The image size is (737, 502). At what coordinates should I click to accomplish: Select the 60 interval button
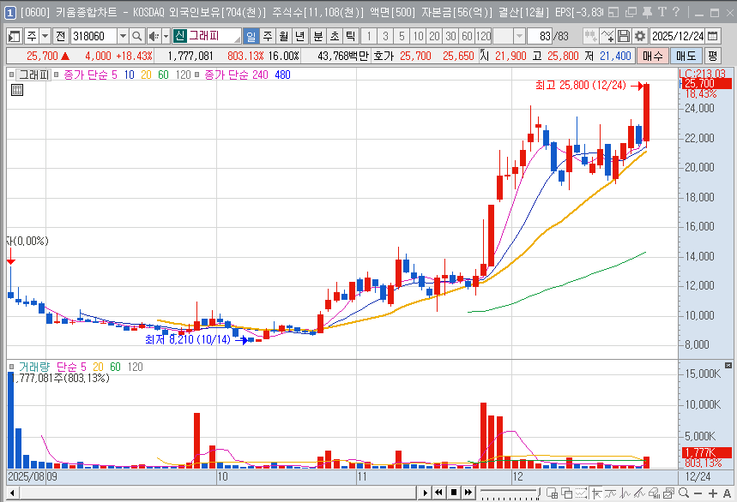[x=468, y=36]
